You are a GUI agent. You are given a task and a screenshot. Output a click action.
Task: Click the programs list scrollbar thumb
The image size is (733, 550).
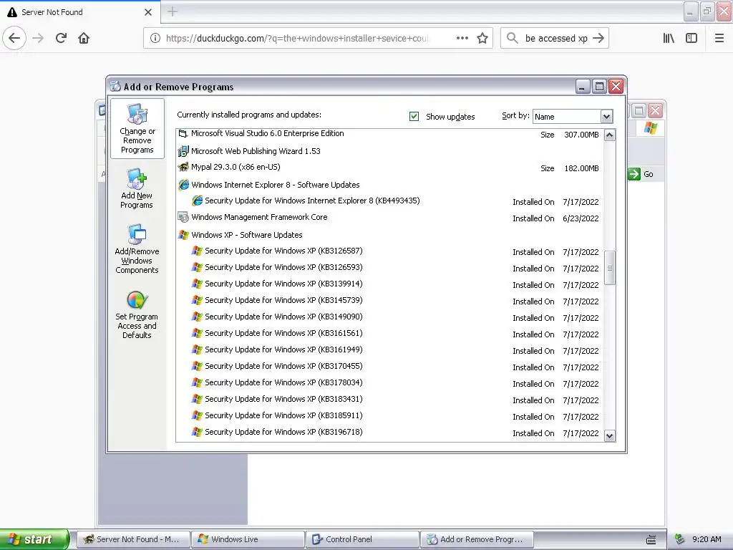(609, 268)
